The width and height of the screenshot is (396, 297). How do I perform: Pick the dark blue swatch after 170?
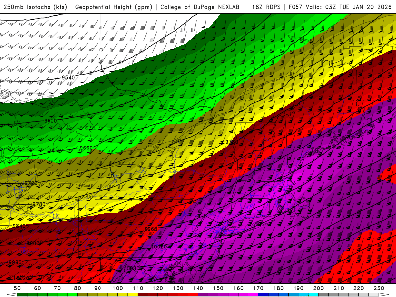pyautogui.click(x=263, y=295)
